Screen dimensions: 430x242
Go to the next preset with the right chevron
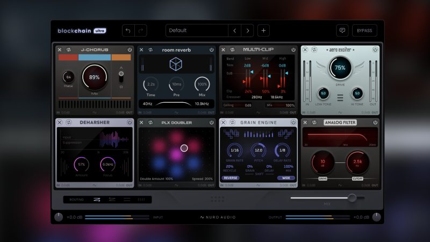click(248, 31)
